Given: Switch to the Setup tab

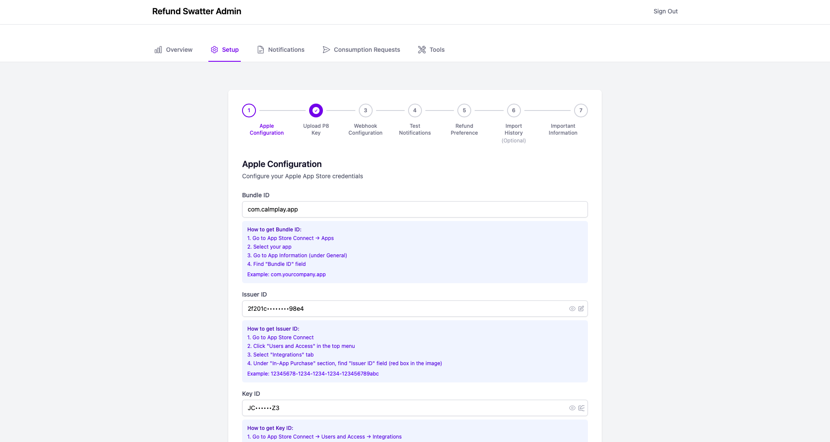Looking at the screenshot, I should tap(224, 50).
